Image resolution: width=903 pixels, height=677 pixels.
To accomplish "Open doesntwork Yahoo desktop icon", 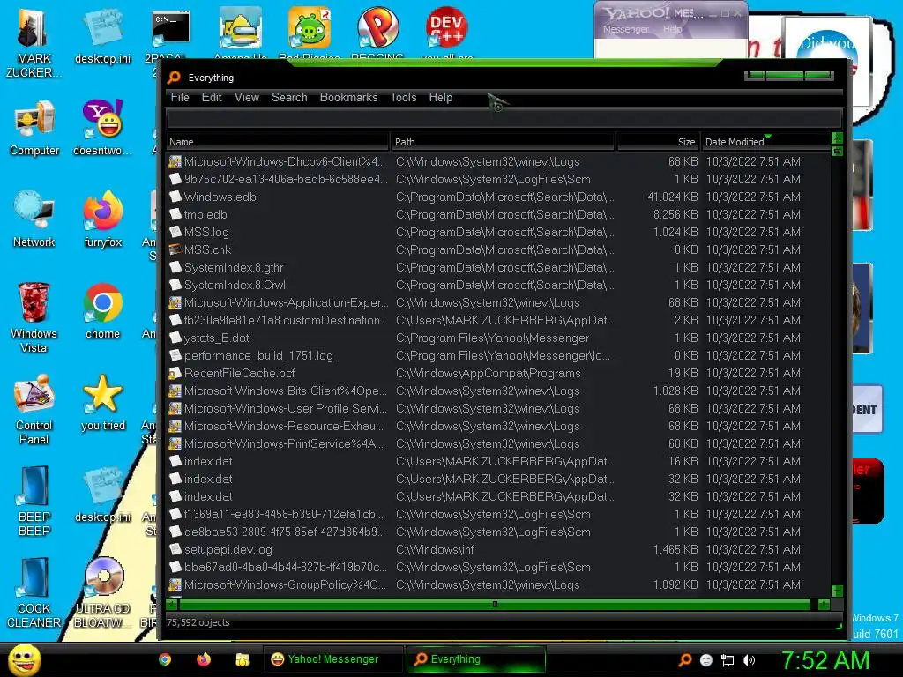I will tap(102, 128).
